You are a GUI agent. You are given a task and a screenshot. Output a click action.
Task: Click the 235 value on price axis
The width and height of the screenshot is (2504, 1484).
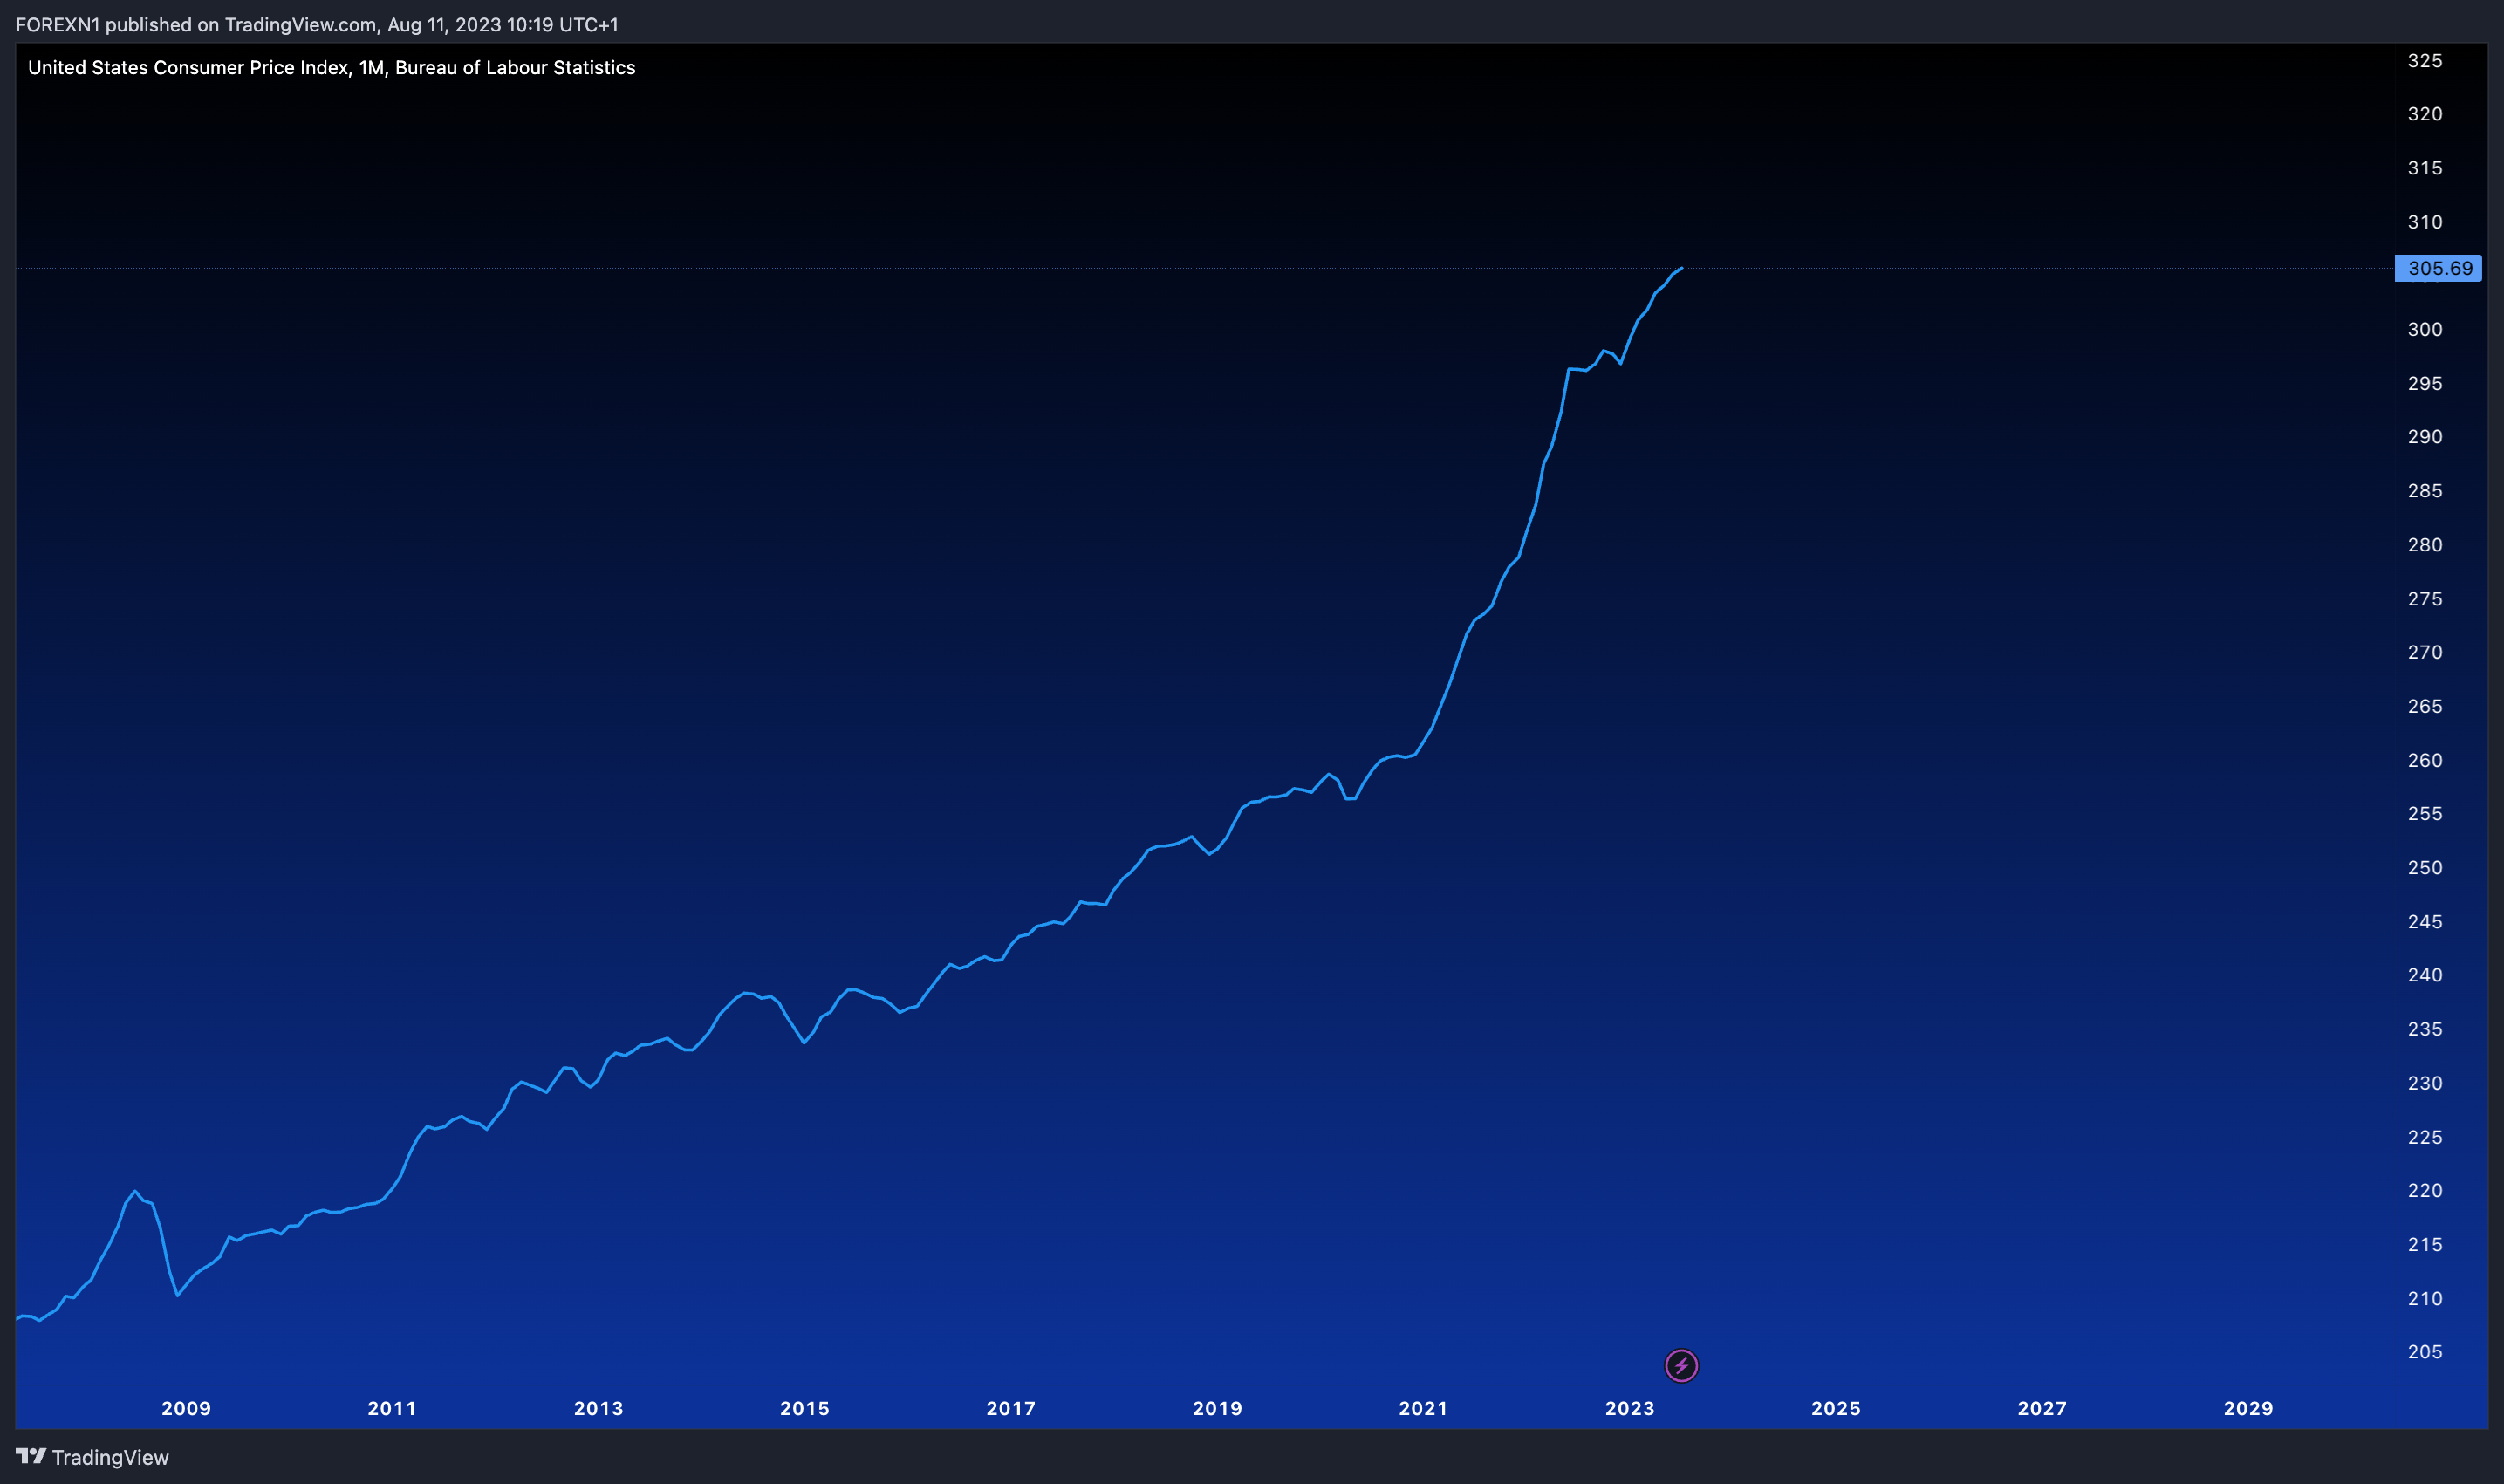point(2425,1029)
